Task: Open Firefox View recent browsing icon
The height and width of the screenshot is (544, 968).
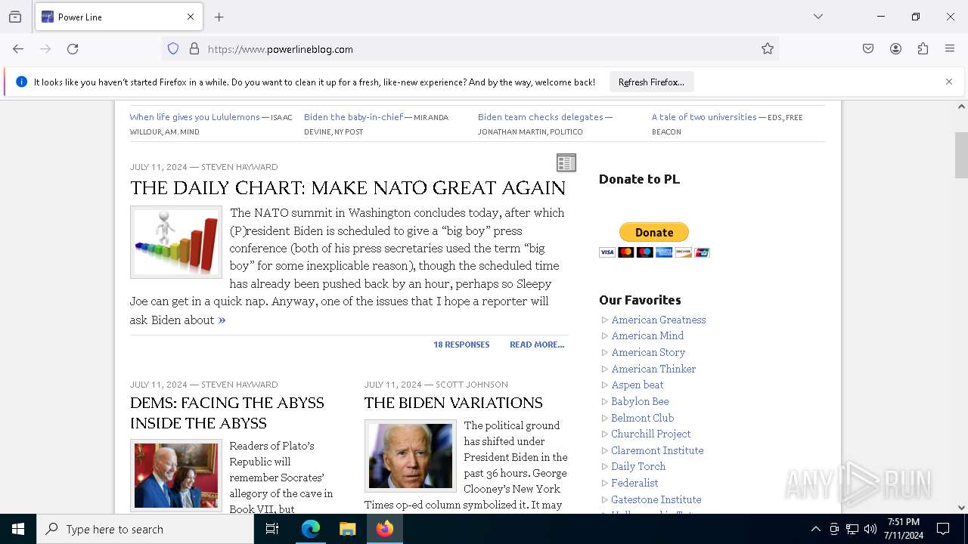Action: (x=15, y=17)
